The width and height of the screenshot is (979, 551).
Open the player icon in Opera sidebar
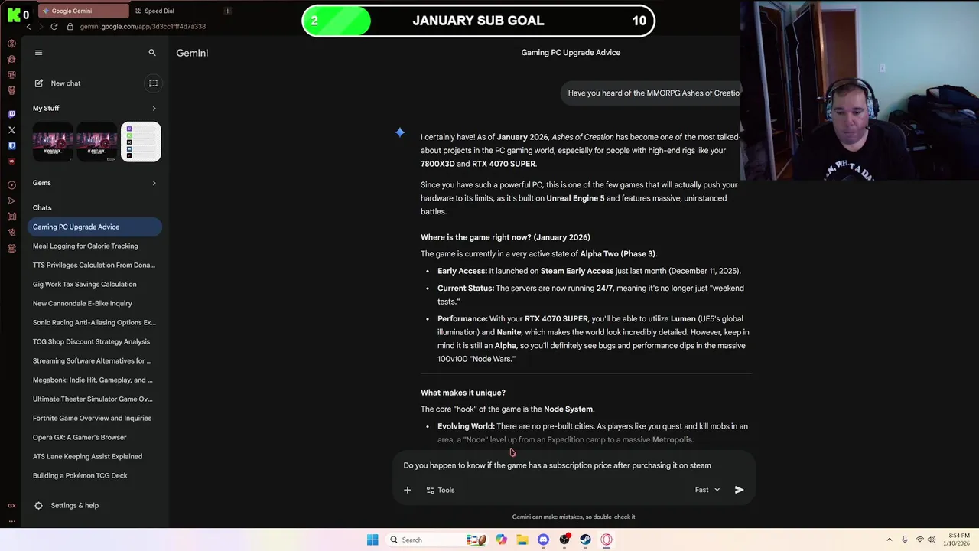pos(11,185)
